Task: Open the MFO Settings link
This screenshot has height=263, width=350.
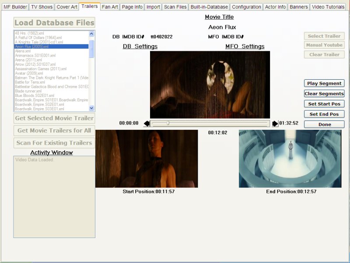Action: pyautogui.click(x=244, y=46)
